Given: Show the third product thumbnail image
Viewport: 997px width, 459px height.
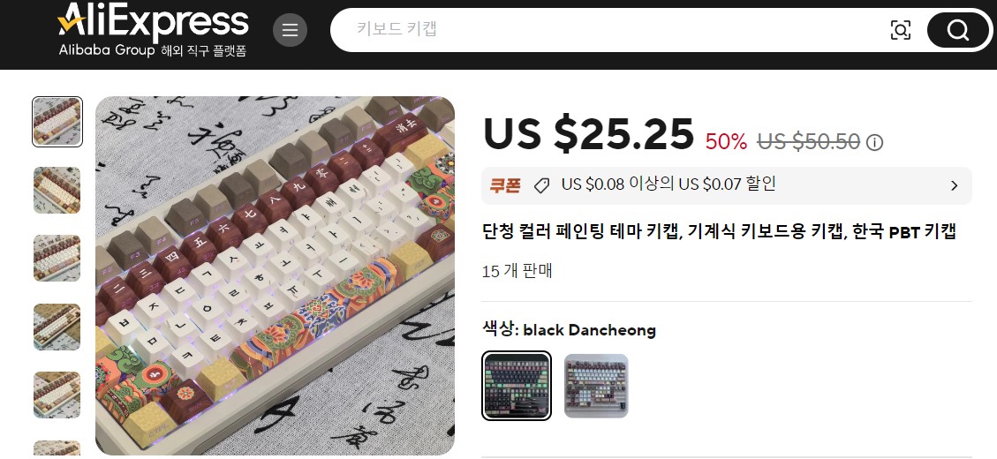Looking at the screenshot, I should click(57, 258).
